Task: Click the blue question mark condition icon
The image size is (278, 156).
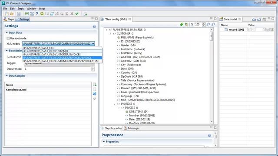Action: click(37, 13)
